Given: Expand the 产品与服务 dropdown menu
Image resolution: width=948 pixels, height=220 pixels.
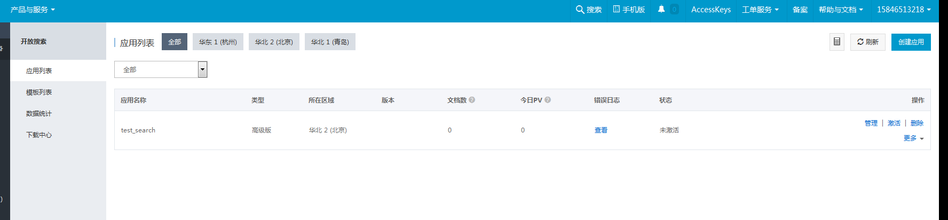Looking at the screenshot, I should point(33,10).
